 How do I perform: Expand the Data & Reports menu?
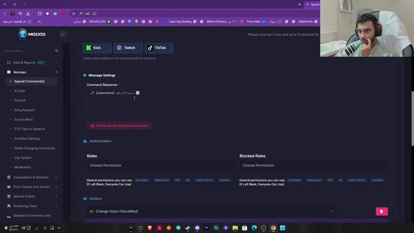point(56,62)
